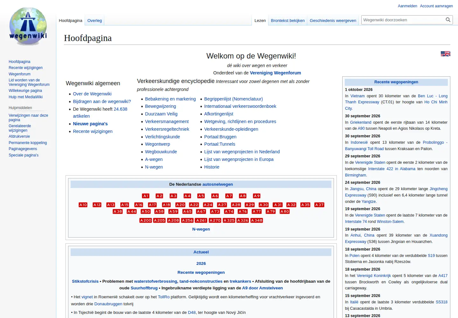Open the A9 motorway shield
Viewport: 458px width, 318px height.
click(257, 196)
